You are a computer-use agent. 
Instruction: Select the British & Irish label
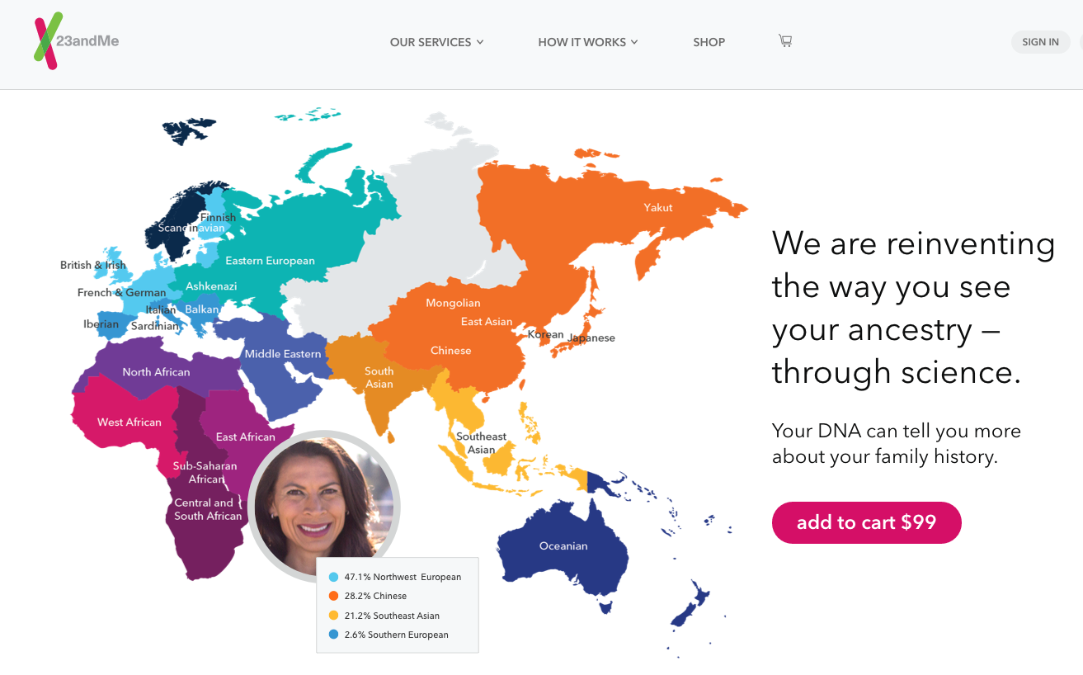92,265
